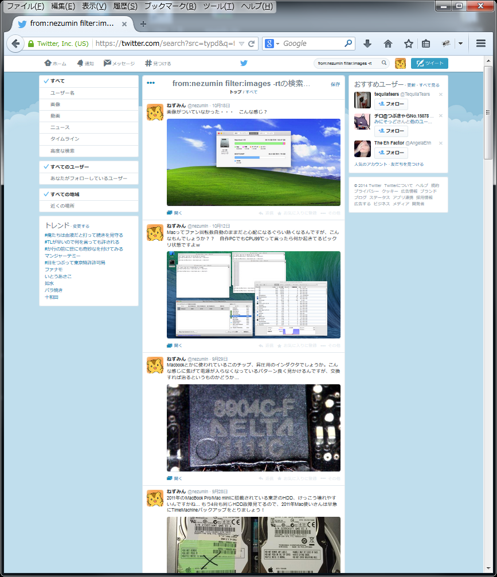Bookmark this page with the star icon
The width and height of the screenshot is (497, 577).
(408, 44)
